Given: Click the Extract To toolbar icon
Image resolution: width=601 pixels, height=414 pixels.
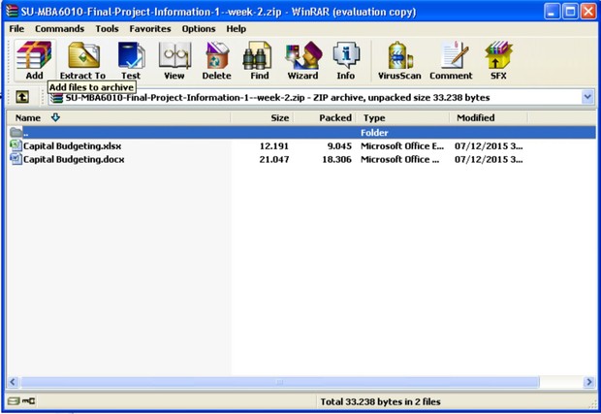Looking at the screenshot, I should pos(83,60).
